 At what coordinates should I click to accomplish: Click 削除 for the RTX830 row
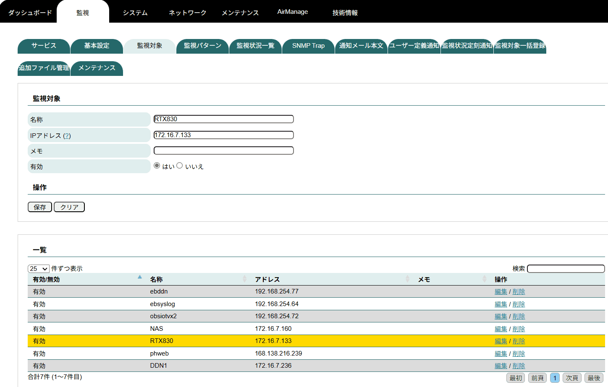[x=519, y=341]
